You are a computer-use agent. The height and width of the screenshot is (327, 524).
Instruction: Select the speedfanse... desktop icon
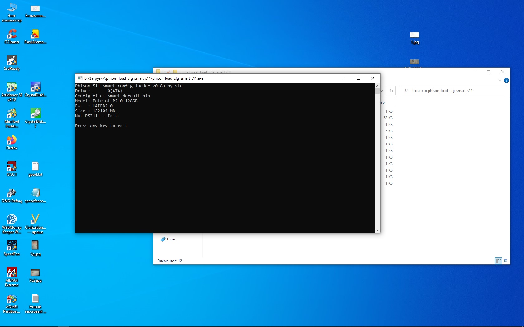[35, 196]
